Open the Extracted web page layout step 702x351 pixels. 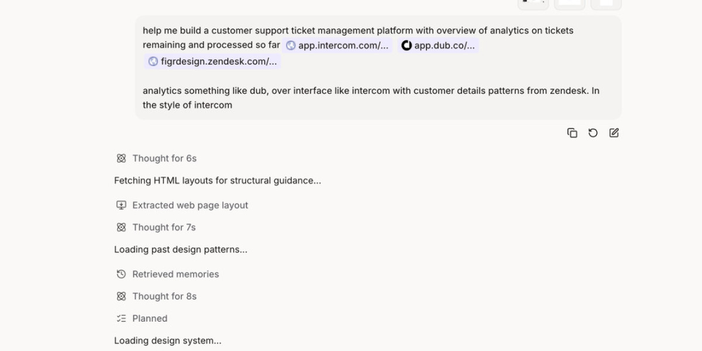(x=190, y=205)
